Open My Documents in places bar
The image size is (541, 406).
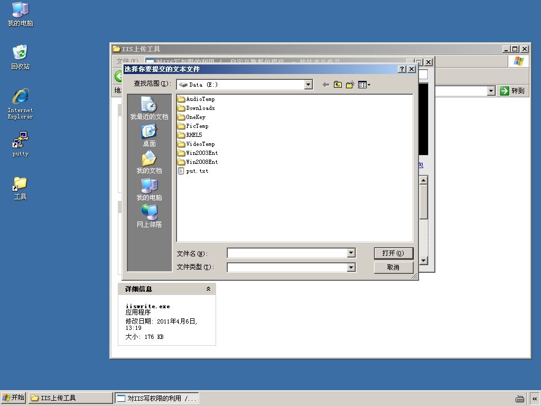149,162
